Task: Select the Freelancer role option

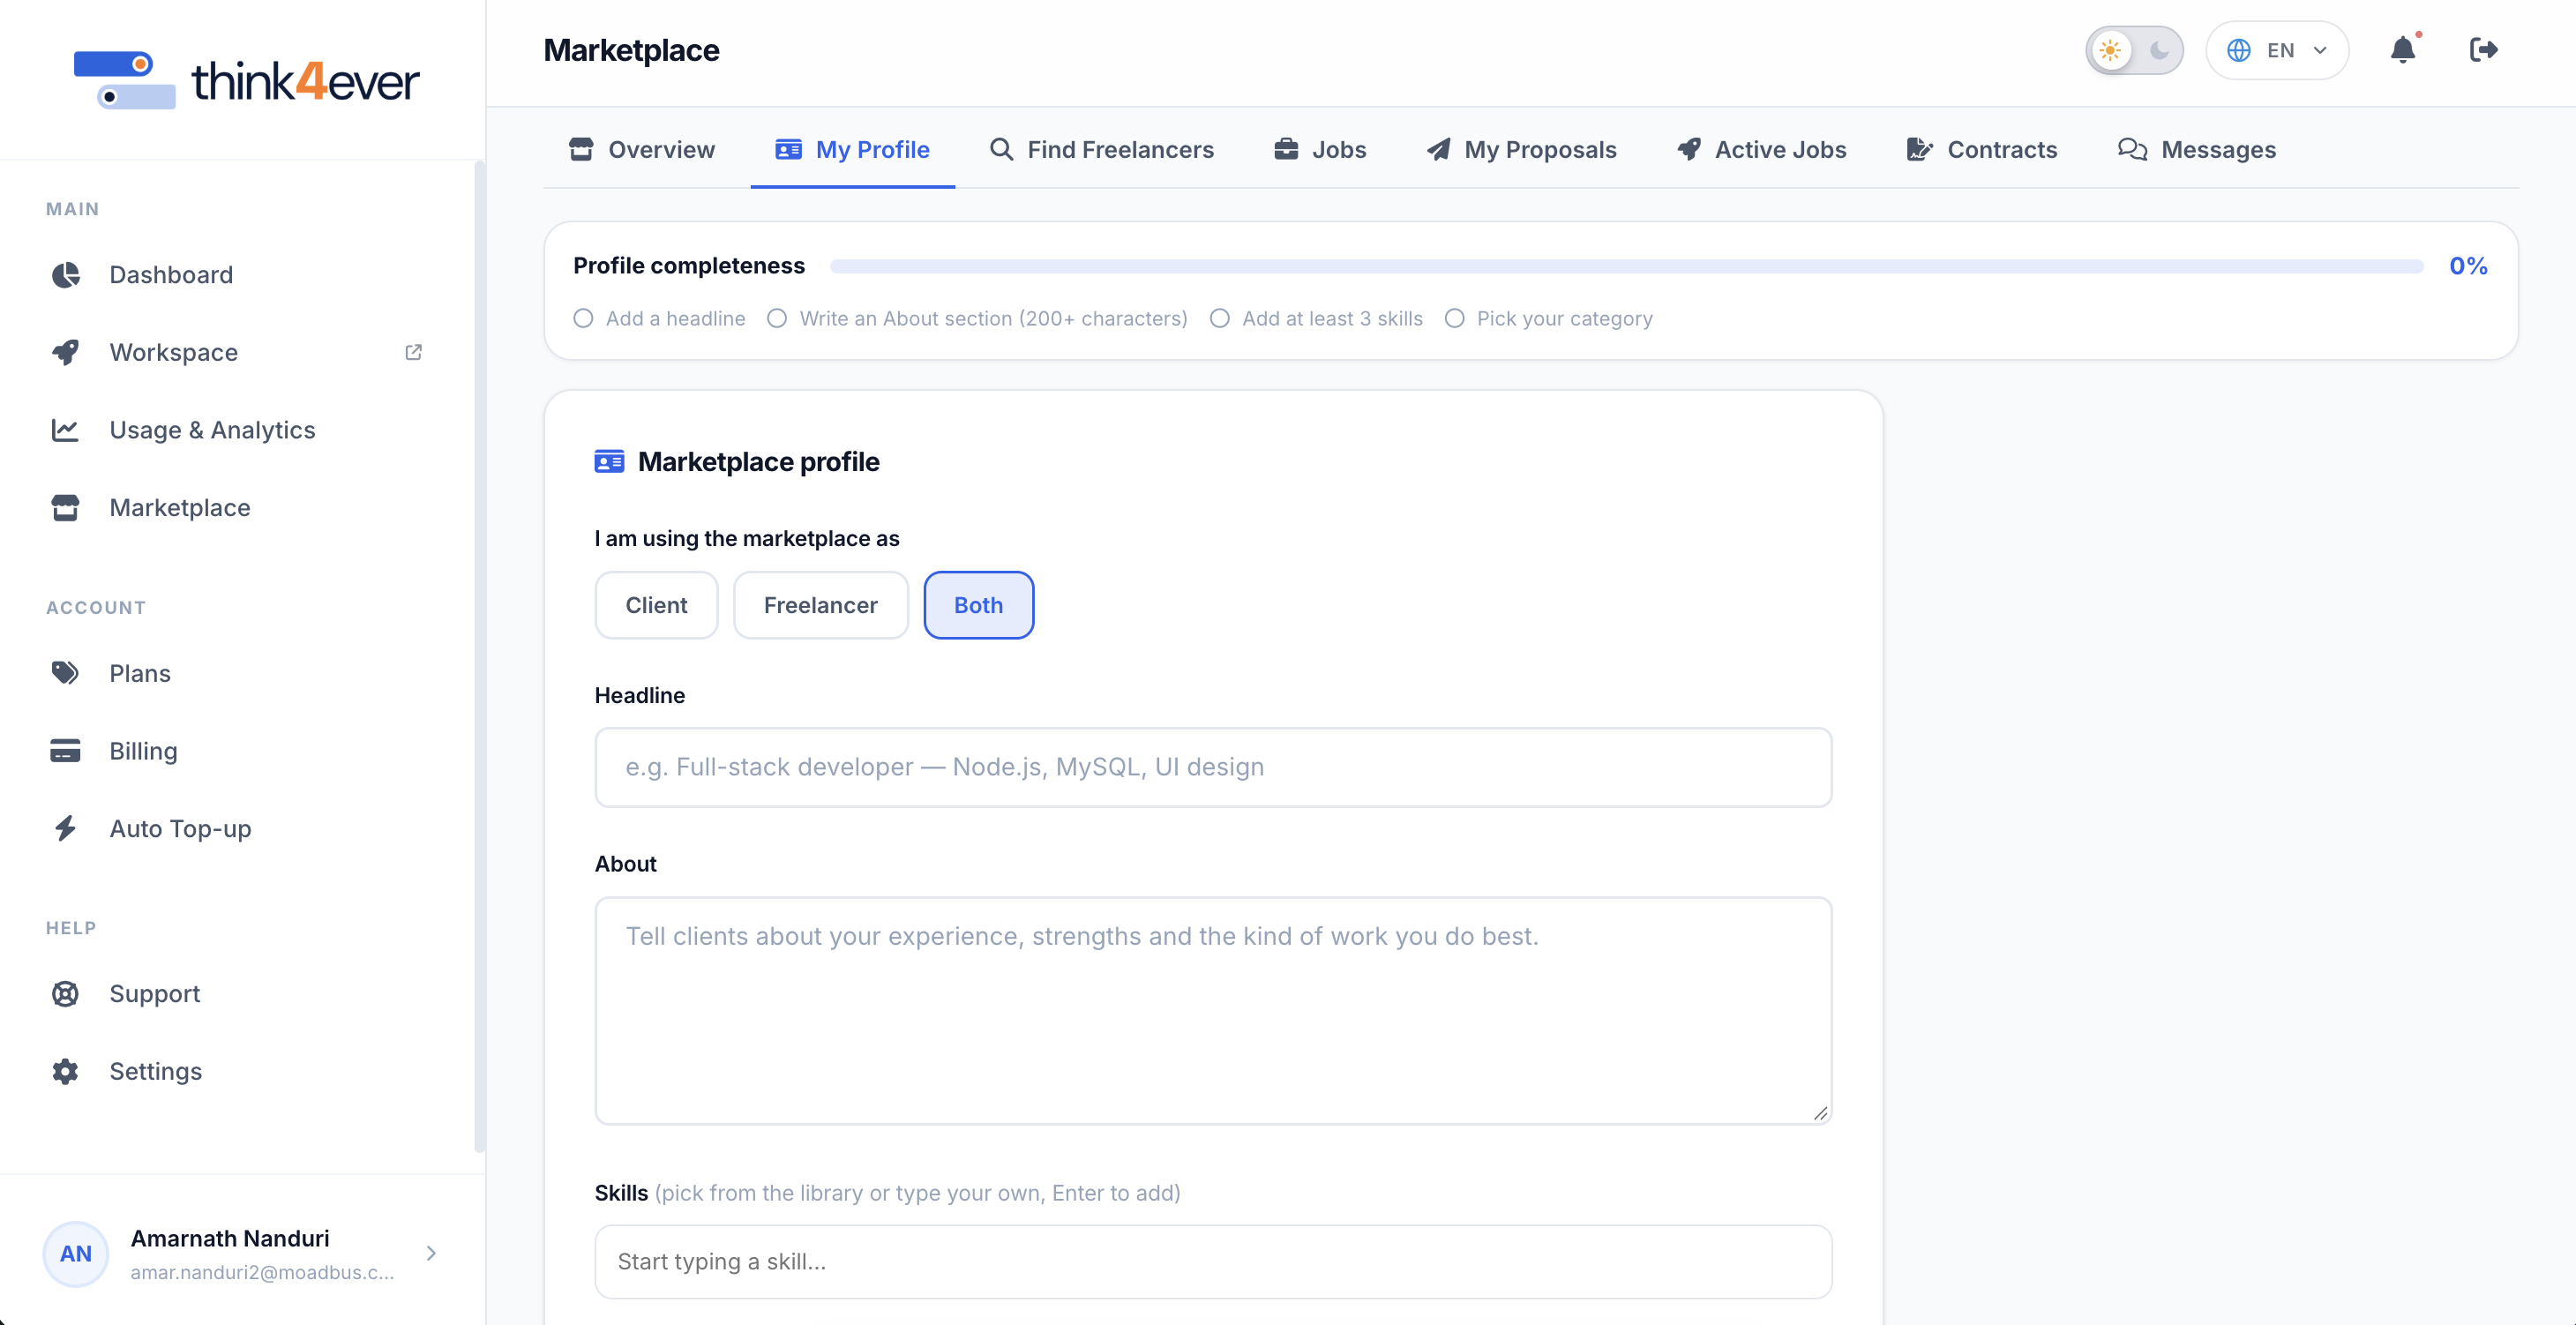Action: [820, 605]
